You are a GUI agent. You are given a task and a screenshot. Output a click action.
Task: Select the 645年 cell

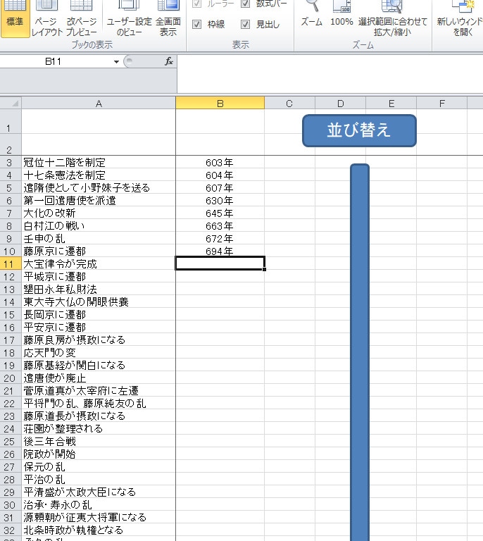click(x=220, y=213)
